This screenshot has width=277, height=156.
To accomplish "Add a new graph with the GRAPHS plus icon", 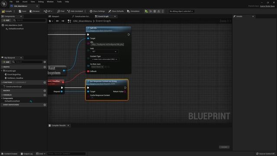I will point(45,67).
